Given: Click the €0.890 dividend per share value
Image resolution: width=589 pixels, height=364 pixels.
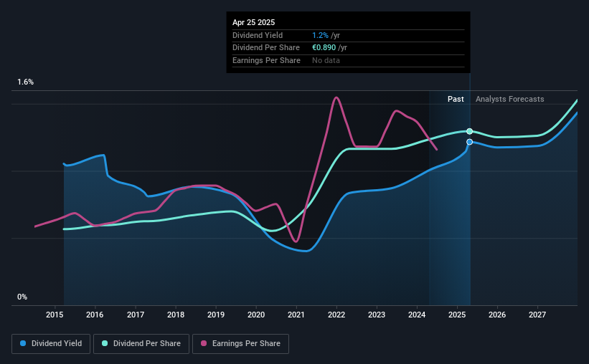Looking at the screenshot, I should point(324,48).
